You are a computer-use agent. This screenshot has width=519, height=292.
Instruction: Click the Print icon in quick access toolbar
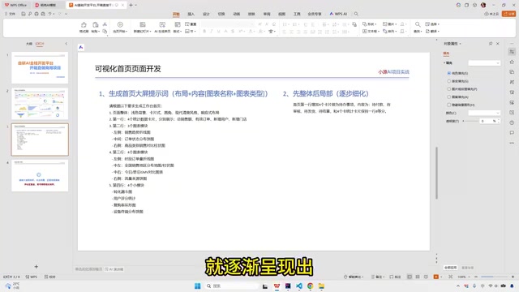coord(36,14)
